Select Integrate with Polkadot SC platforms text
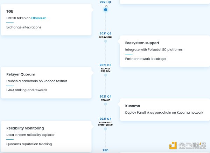 [154, 49]
